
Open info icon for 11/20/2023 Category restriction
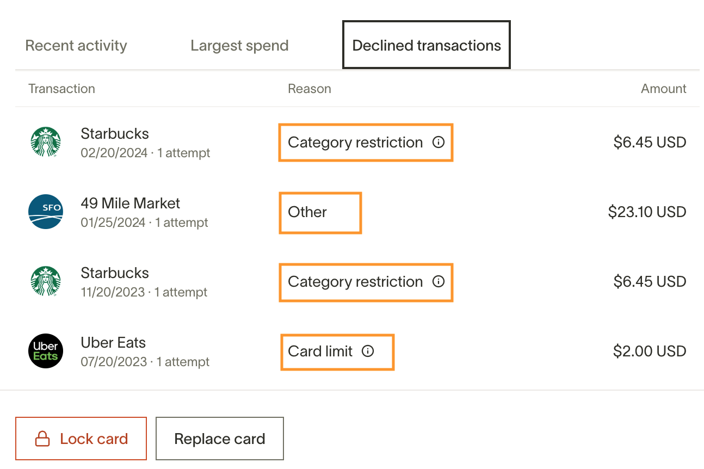pyautogui.click(x=439, y=282)
